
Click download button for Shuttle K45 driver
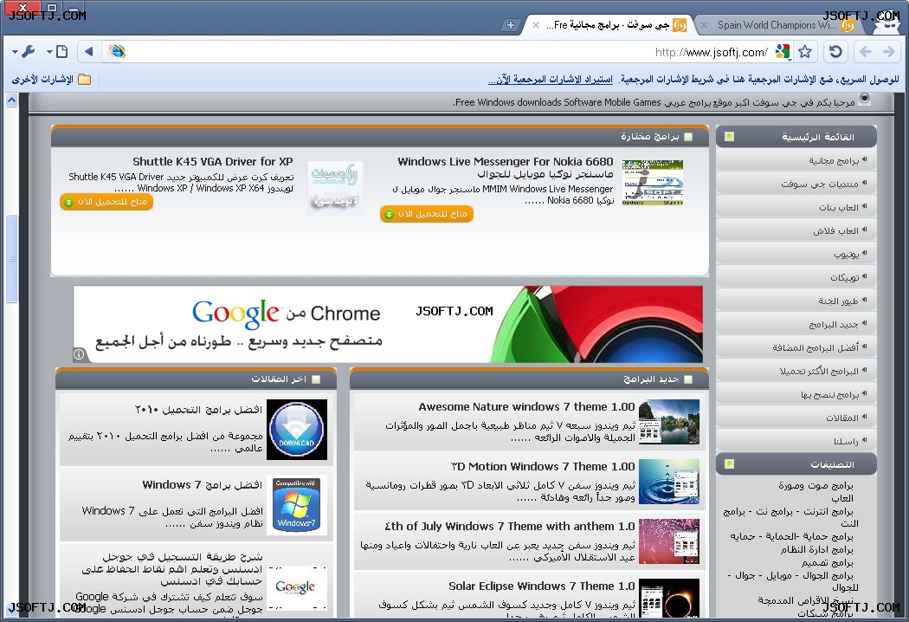pyautogui.click(x=106, y=201)
